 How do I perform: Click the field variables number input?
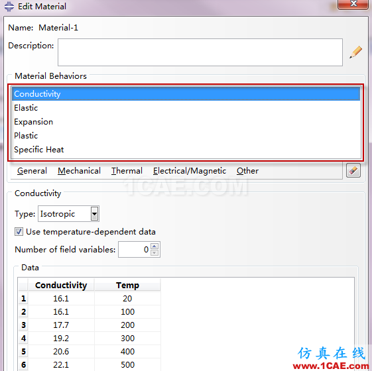[x=135, y=249]
